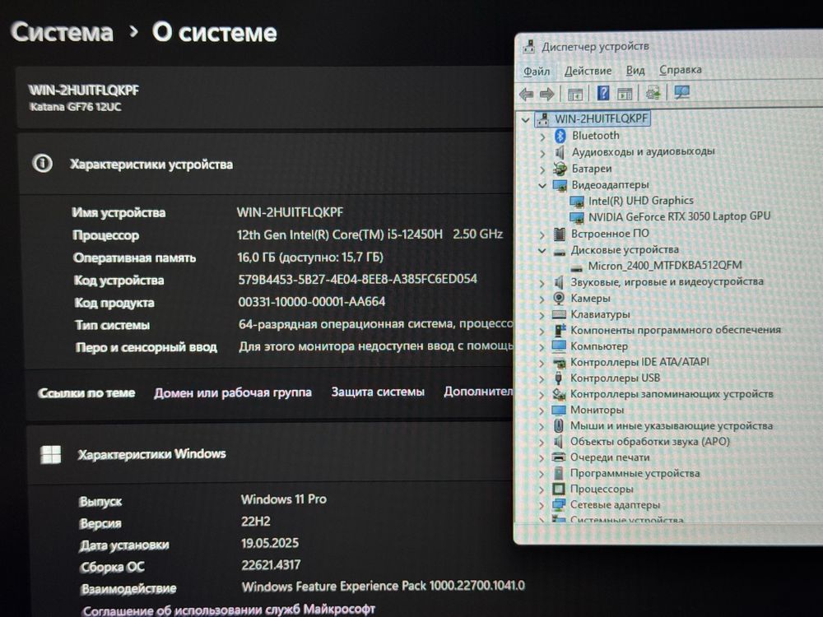This screenshot has width=823, height=617.
Task: Select the Intel(R) UHD Graphics entry
Action: (x=641, y=201)
